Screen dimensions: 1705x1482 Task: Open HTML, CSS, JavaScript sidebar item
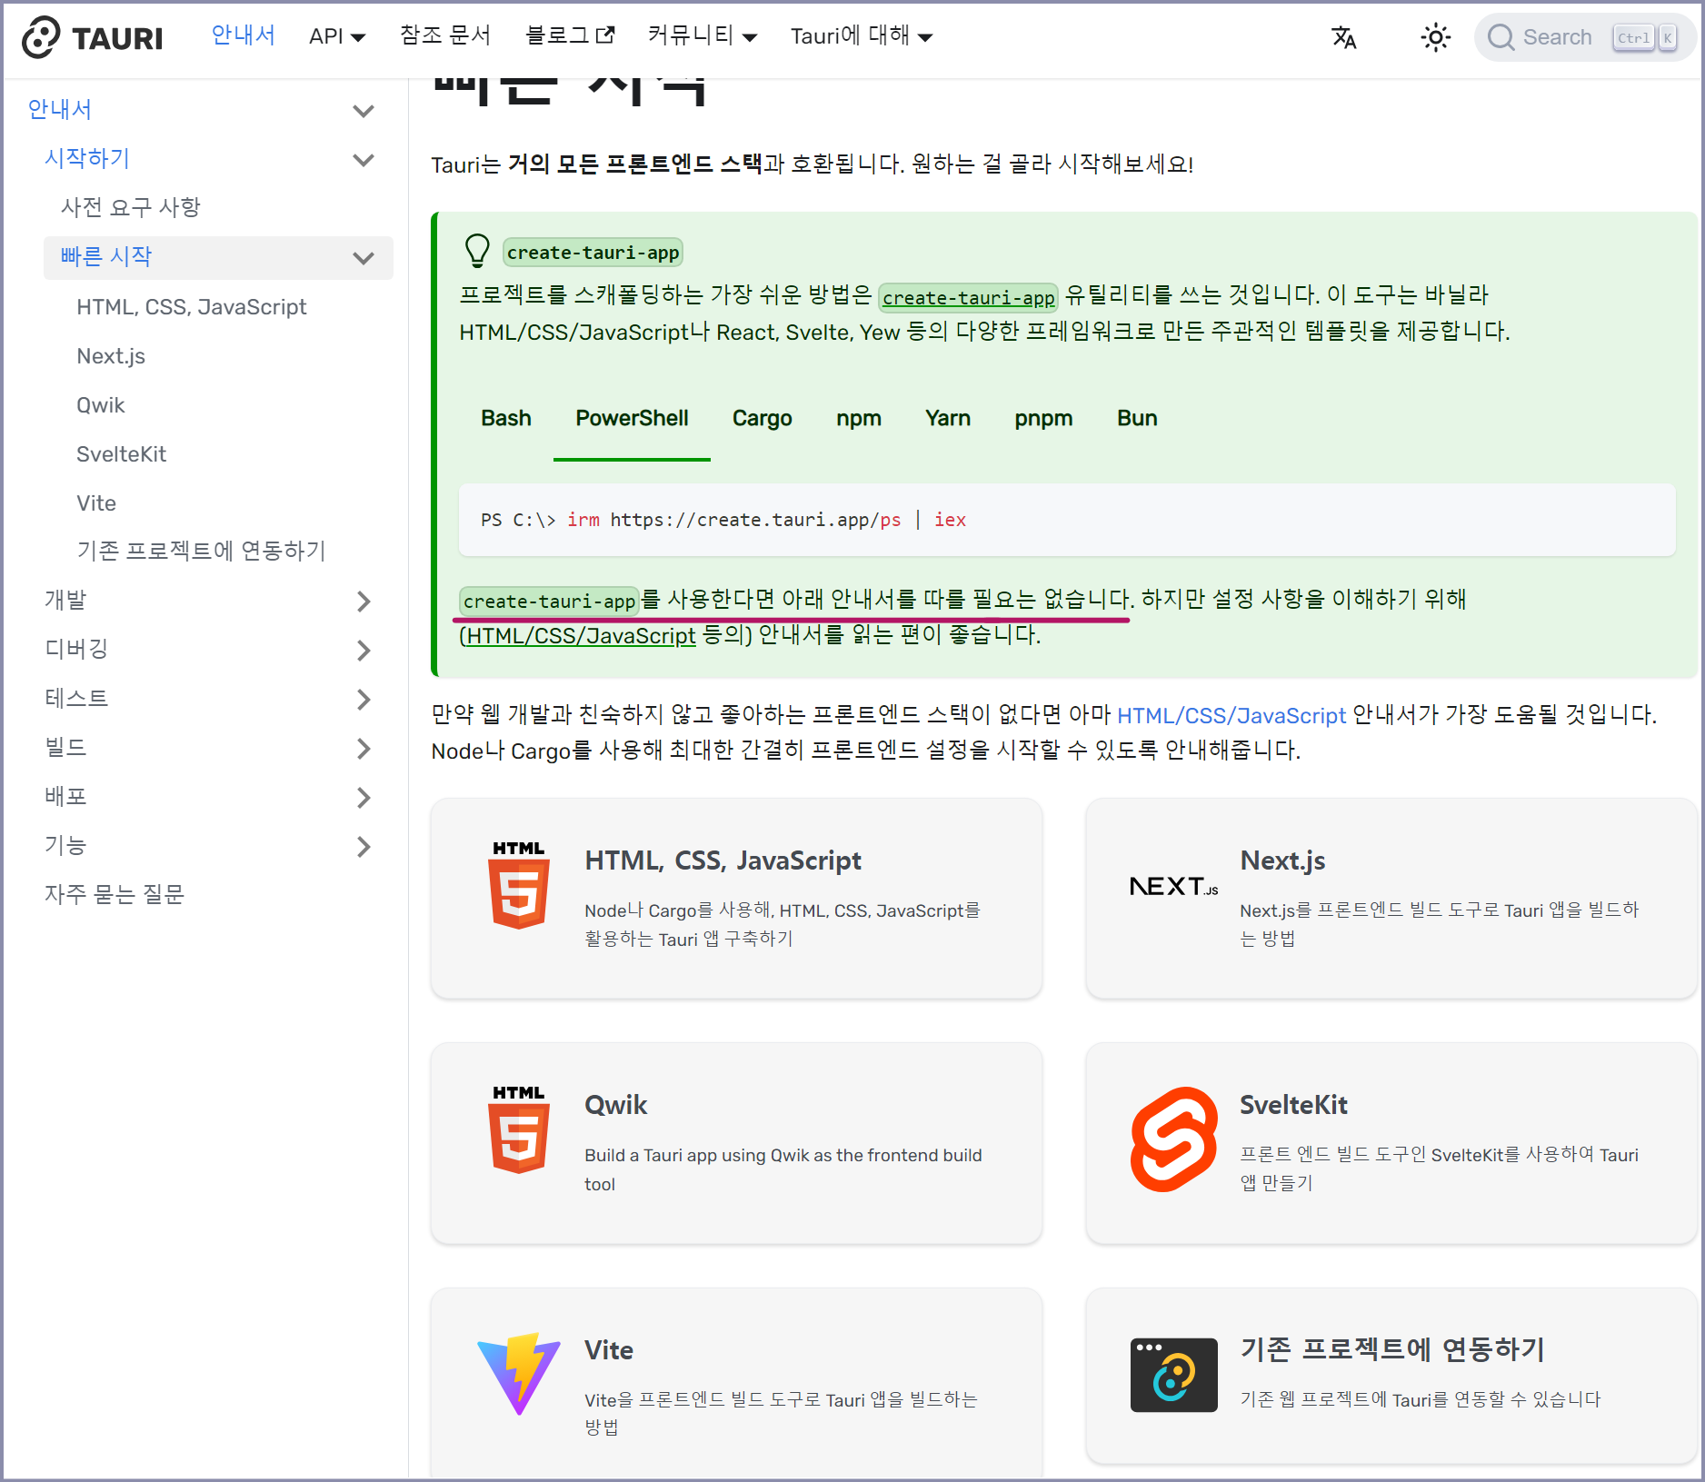pos(192,307)
